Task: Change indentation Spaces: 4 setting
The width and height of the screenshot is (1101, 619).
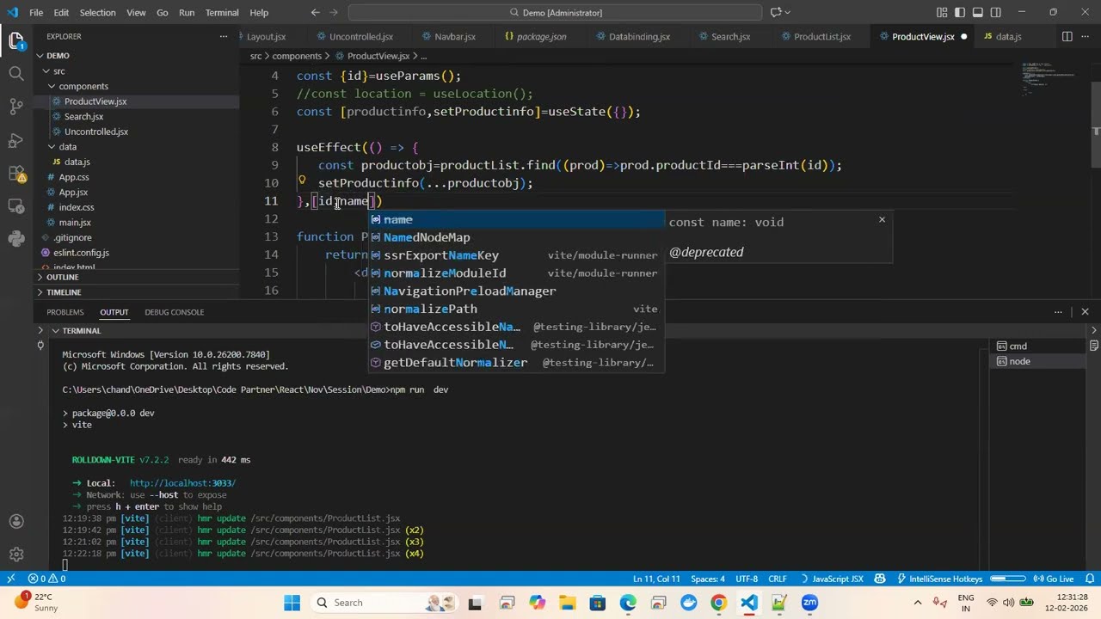Action: [708, 579]
